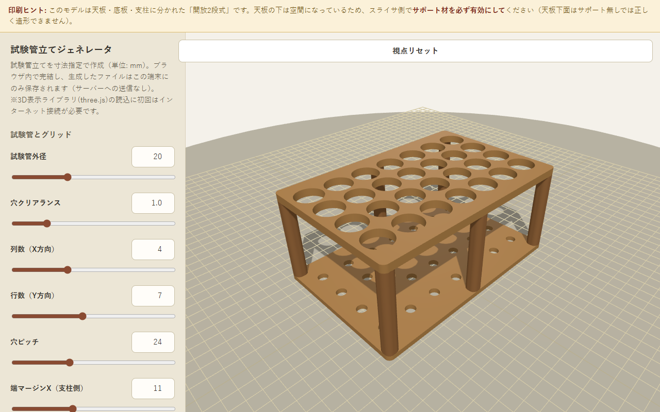
Task: Click the 試験管立てジェネレータ heading
Action: [61, 49]
